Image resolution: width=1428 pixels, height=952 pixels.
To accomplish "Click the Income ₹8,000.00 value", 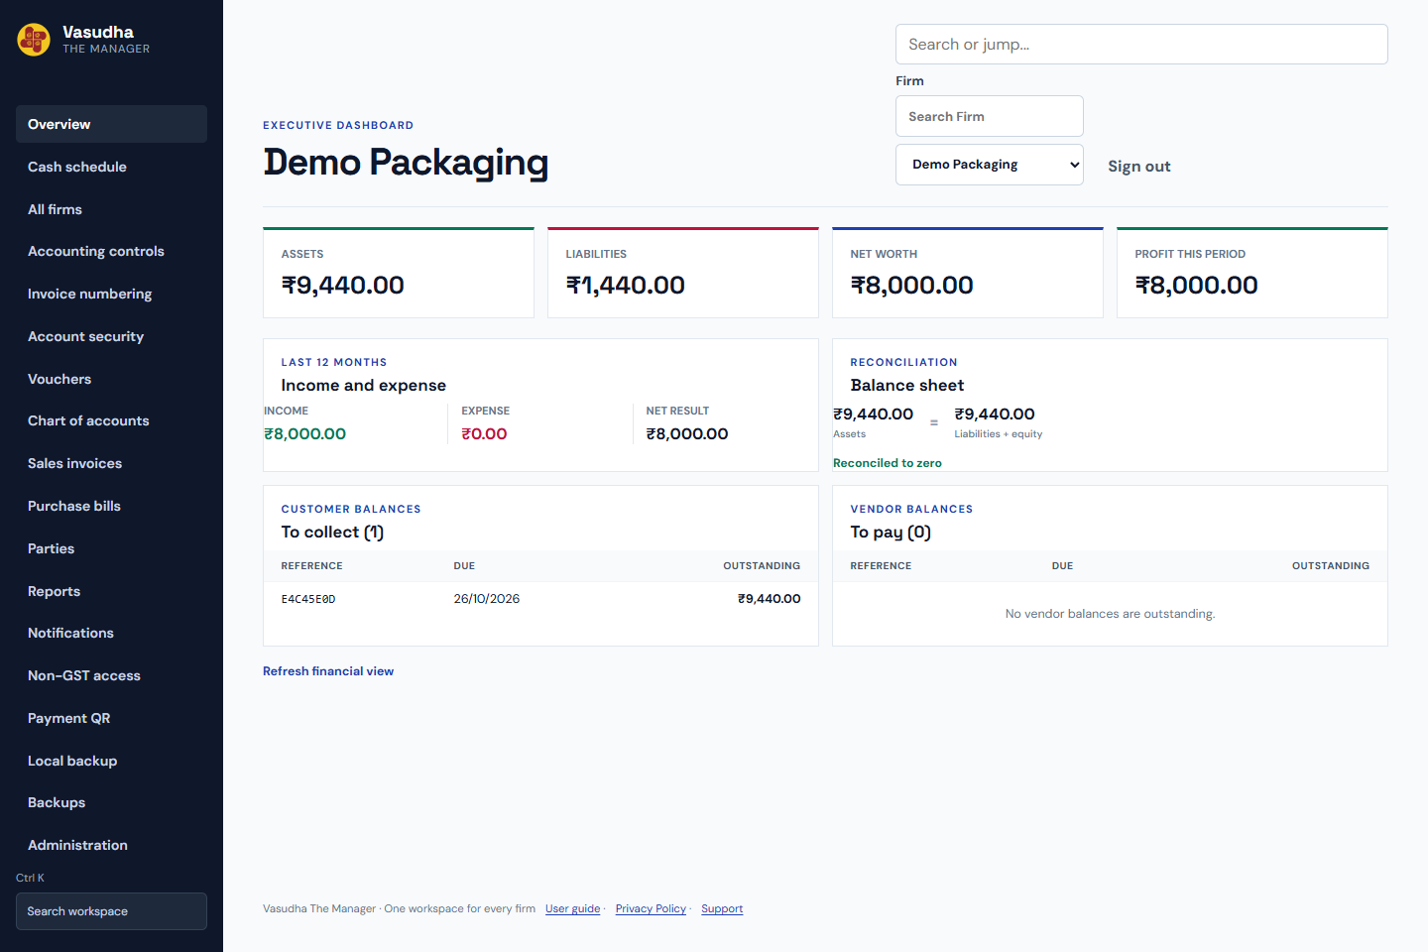I will pyautogui.click(x=305, y=434).
